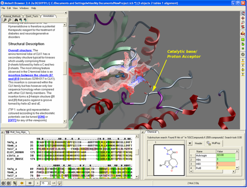Select the HBD value cell 5

(226, 164)
